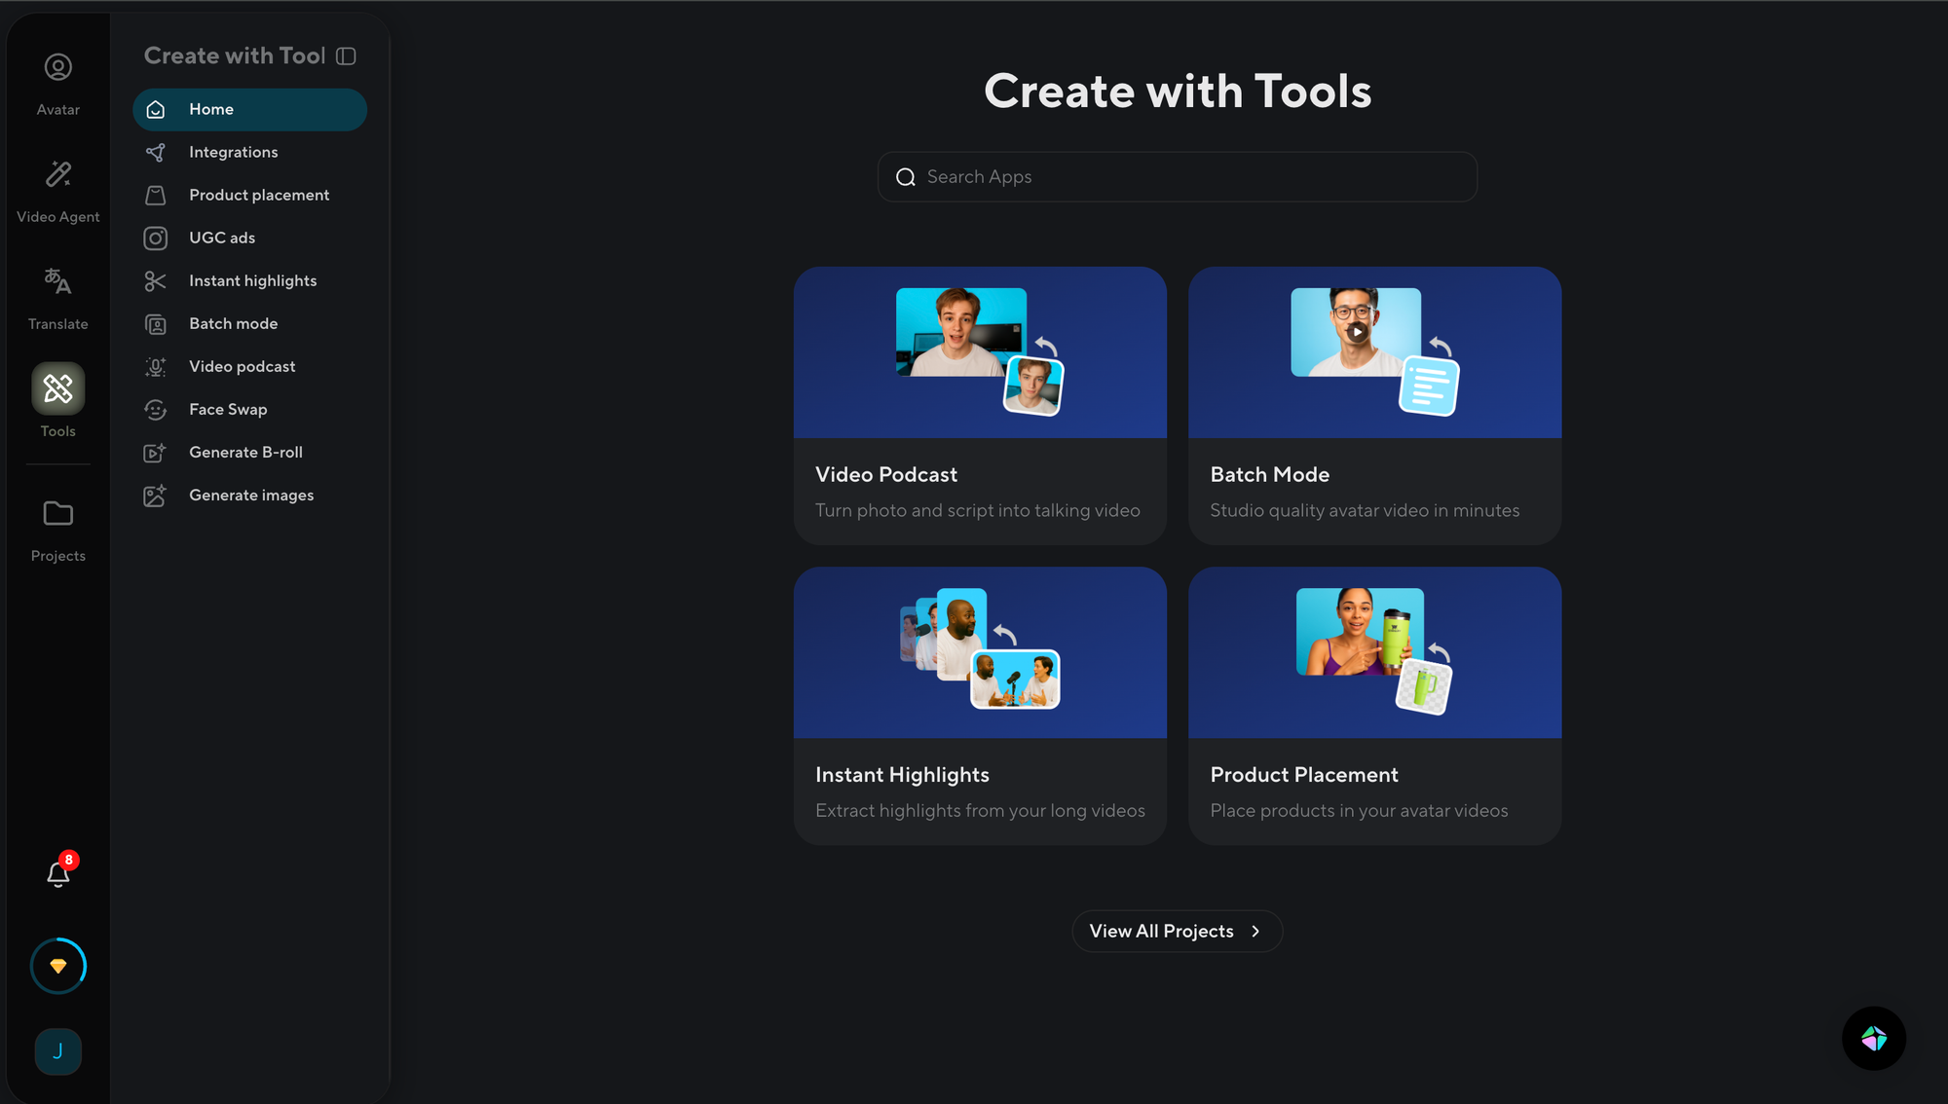Open the help assistant floating button

(1873, 1039)
